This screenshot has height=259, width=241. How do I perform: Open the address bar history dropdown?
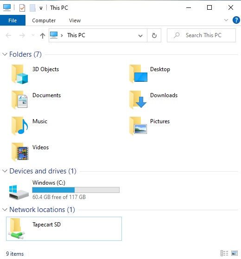pyautogui.click(x=140, y=35)
